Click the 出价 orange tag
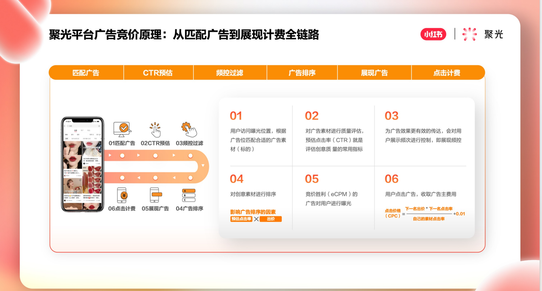The image size is (542, 291). pos(271,219)
